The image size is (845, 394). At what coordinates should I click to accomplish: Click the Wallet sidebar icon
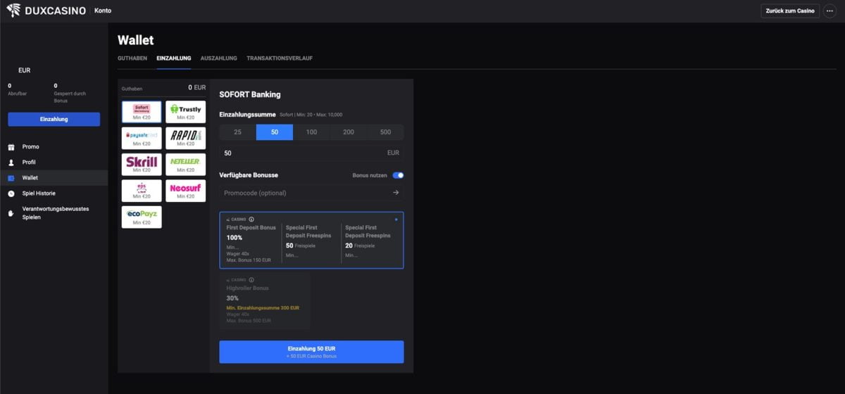(x=11, y=178)
